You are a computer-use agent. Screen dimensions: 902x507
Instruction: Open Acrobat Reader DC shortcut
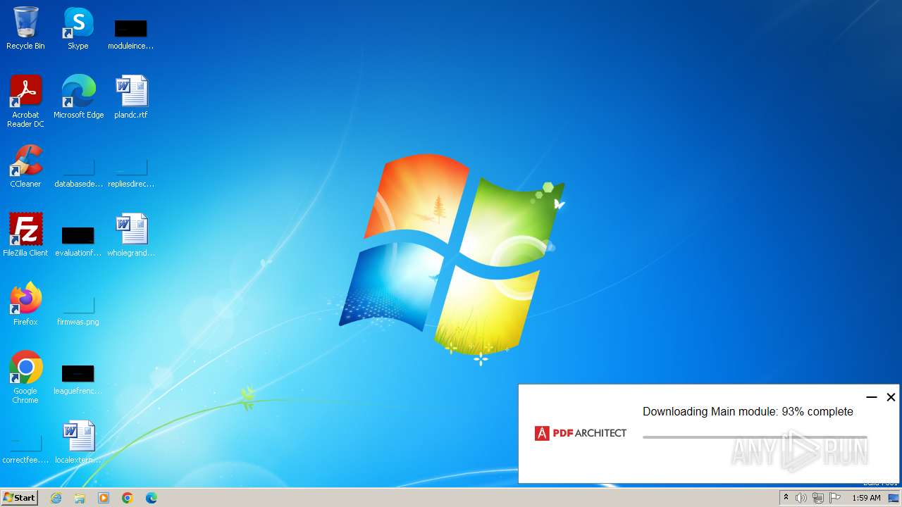[25, 101]
